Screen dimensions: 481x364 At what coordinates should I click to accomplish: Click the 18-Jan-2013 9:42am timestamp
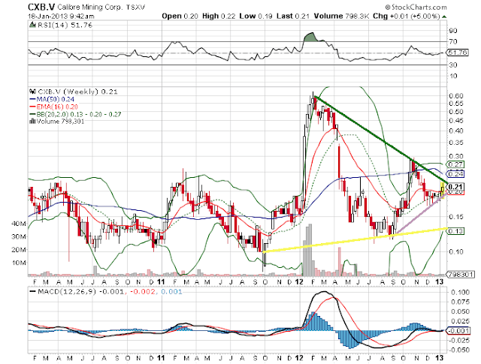tap(61, 17)
